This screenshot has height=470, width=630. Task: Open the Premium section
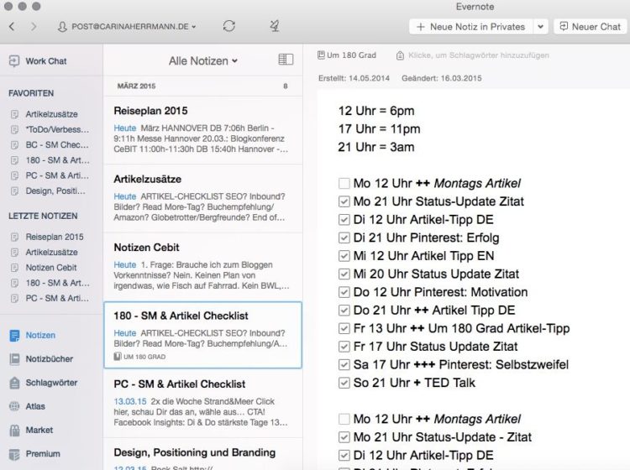(x=34, y=454)
